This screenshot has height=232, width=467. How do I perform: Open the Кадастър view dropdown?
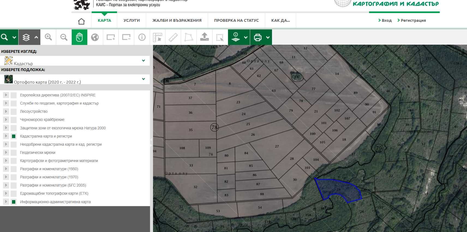point(143,61)
